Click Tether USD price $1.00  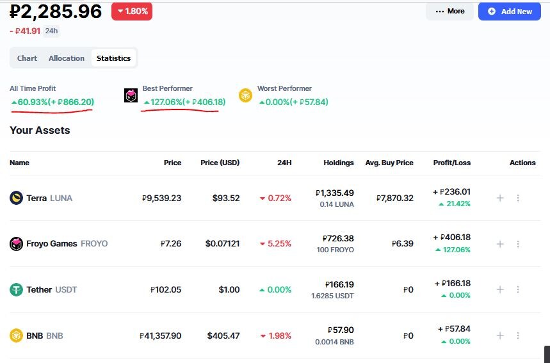(x=229, y=290)
